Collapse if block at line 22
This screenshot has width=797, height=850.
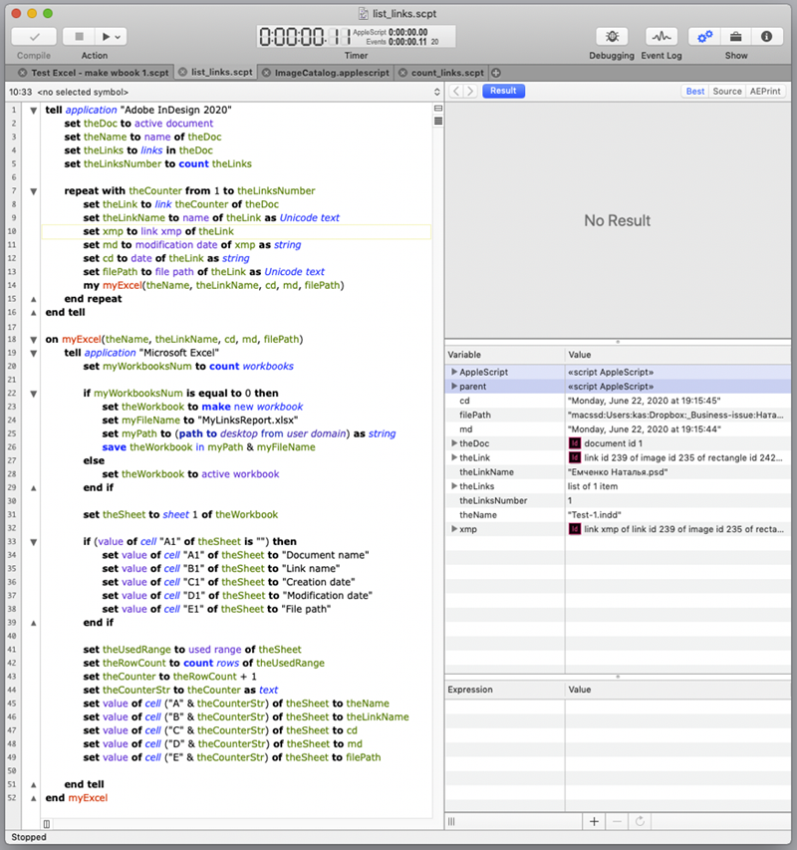pos(33,394)
